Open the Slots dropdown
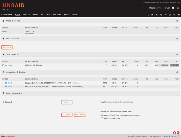Viewport: 181px width, 138px height. pyautogui.click(x=30, y=32)
